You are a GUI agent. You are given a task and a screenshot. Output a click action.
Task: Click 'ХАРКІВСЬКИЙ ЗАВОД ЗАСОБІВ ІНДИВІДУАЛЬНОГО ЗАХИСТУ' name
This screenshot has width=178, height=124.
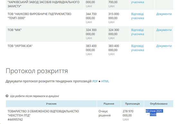point(43,4)
